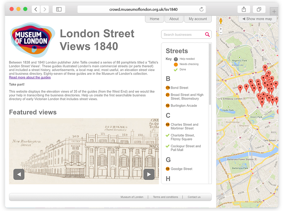Open the My account tab
This screenshot has height=211, width=283.
(198, 19)
